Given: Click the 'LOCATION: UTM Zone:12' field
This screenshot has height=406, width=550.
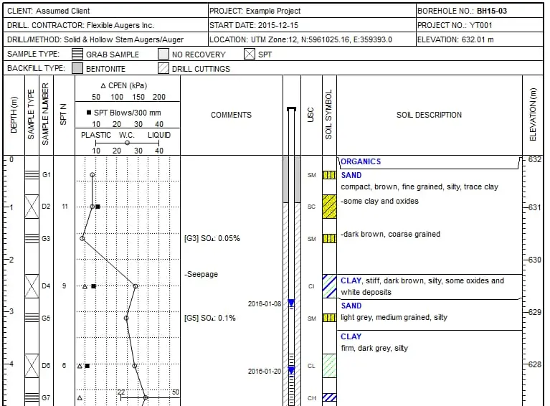Looking at the screenshot, I should point(312,39).
